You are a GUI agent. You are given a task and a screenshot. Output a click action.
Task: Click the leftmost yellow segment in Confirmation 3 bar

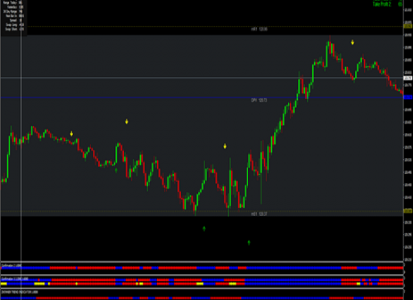4,284
